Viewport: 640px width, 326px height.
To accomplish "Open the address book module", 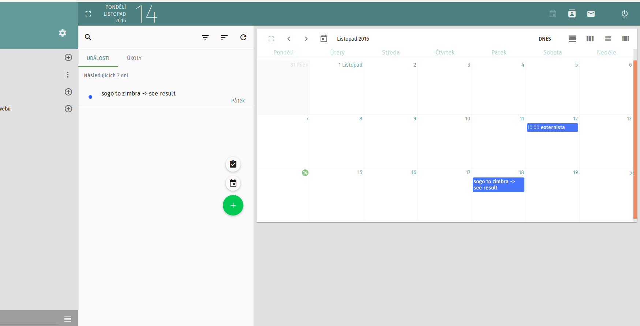I will point(572,14).
